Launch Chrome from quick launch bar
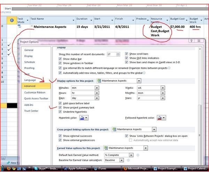 (x=14, y=168)
